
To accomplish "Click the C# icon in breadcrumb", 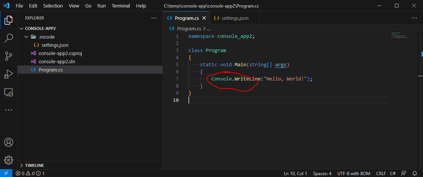I will 172,28.
